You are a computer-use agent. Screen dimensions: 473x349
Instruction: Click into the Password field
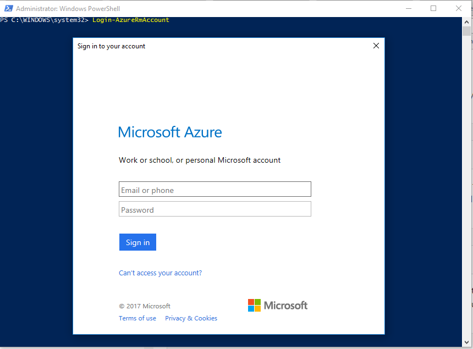(x=215, y=209)
